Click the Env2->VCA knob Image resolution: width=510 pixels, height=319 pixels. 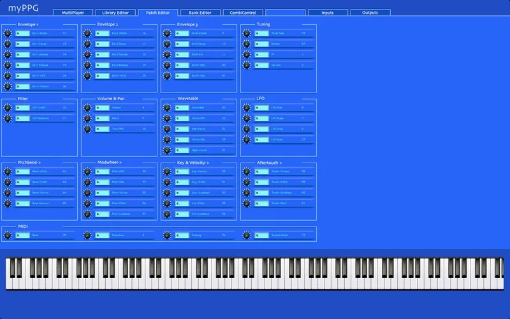pos(87,76)
